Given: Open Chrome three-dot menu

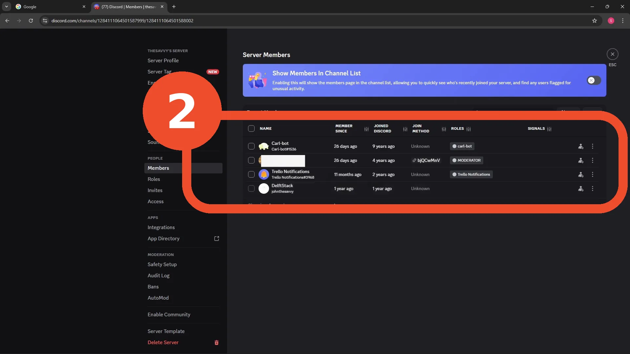Looking at the screenshot, I should [623, 21].
